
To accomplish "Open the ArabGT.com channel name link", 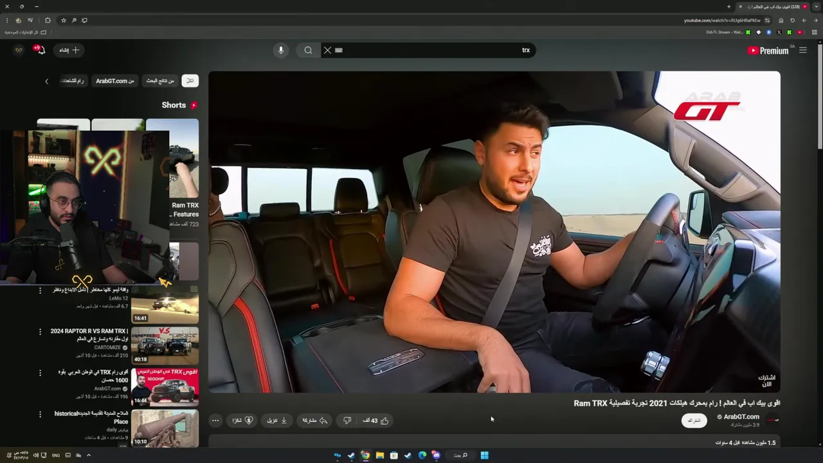I will (741, 417).
